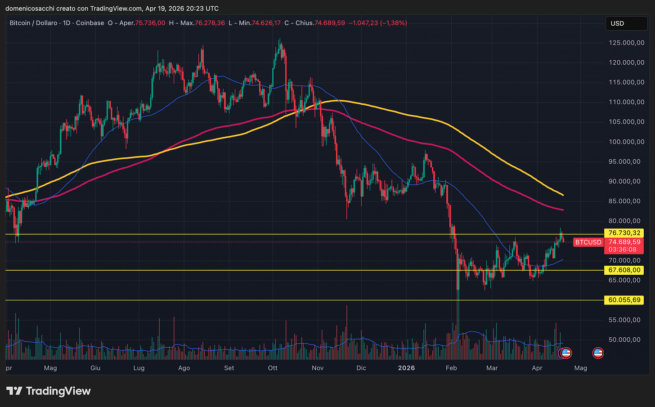Click the Lug month label on the time axis
The image size is (655, 407).
tap(139, 368)
